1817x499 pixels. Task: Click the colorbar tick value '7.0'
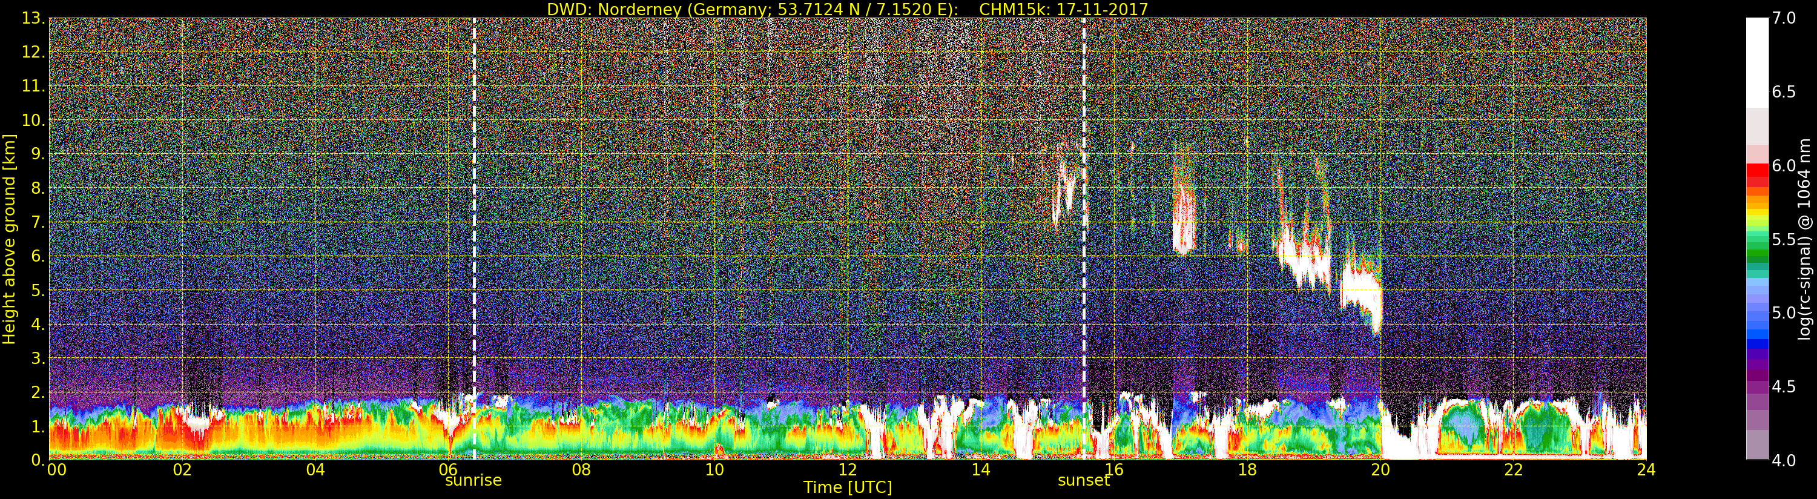(x=1784, y=18)
